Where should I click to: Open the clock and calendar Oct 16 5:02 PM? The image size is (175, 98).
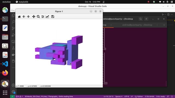point(92,2)
